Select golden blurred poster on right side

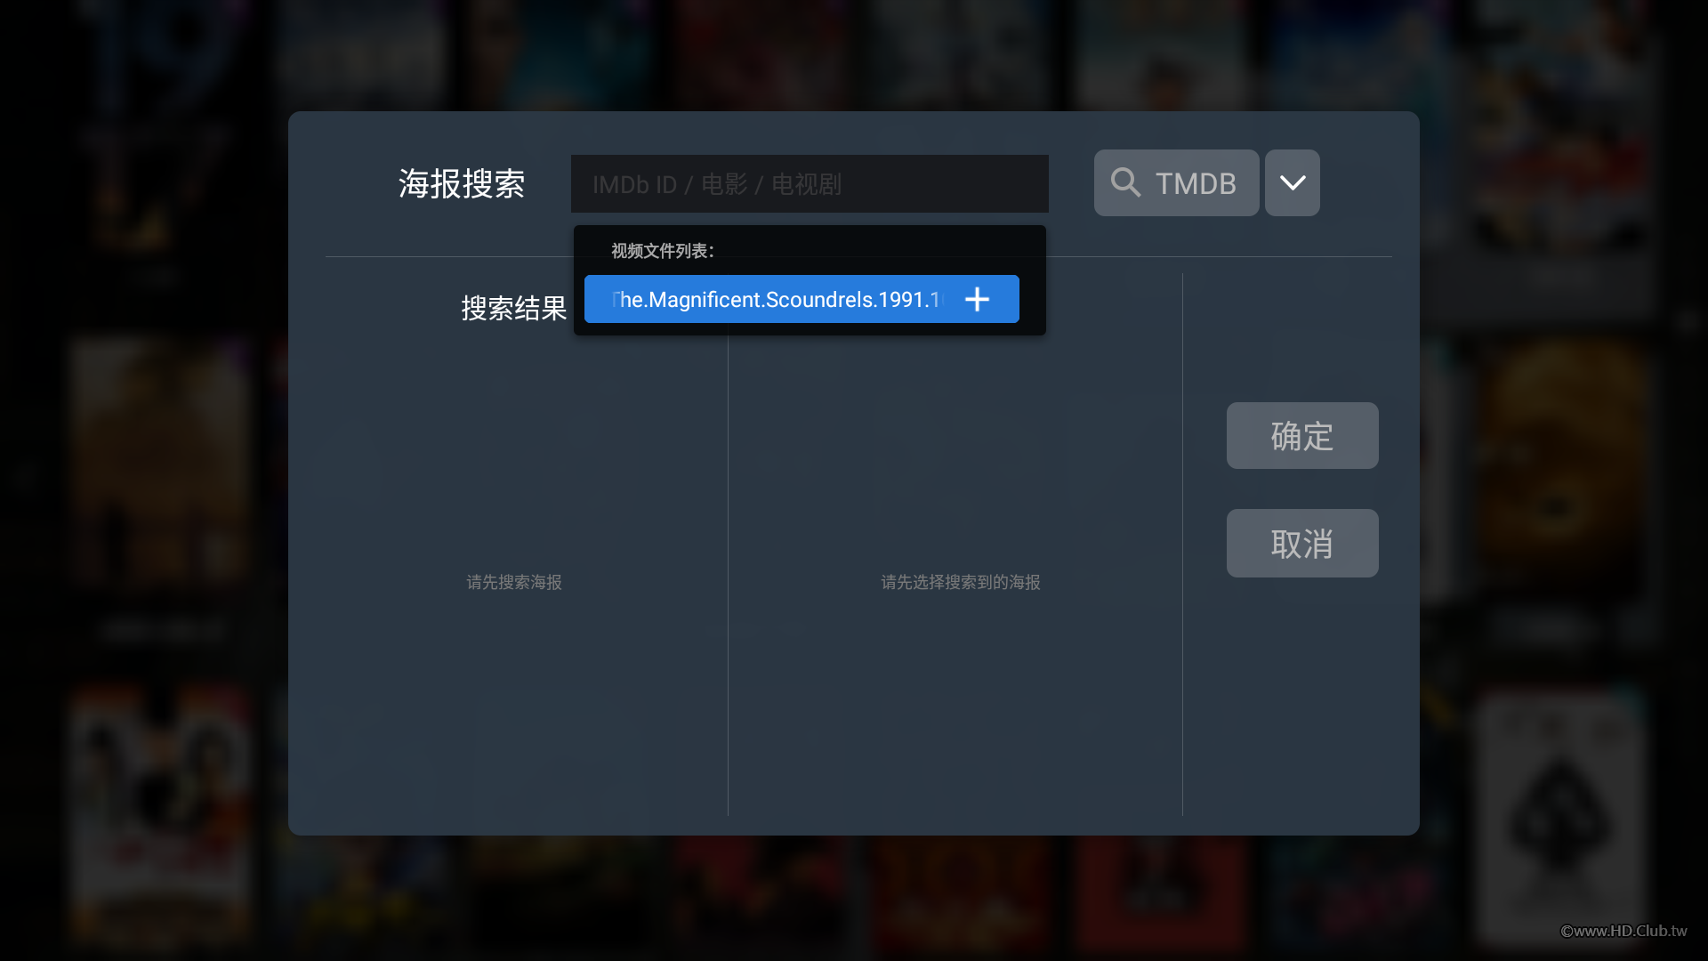pos(1561,463)
